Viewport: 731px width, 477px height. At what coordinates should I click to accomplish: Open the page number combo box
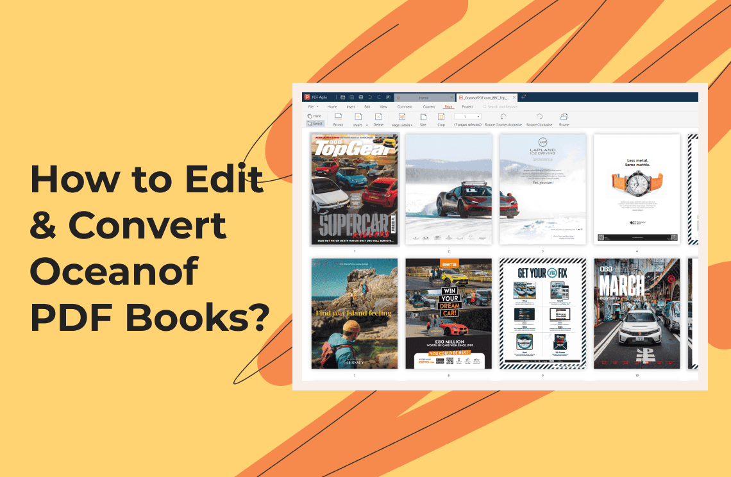click(x=467, y=117)
